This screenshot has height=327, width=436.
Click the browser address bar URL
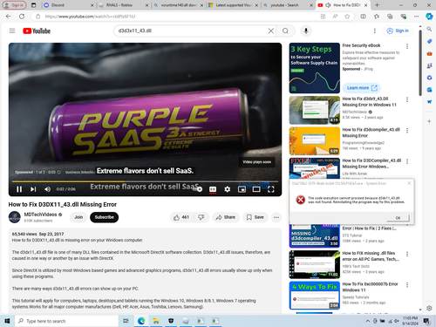tap(90, 17)
